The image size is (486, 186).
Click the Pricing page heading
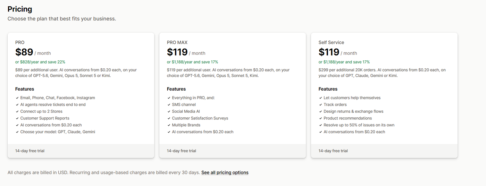[20, 9]
